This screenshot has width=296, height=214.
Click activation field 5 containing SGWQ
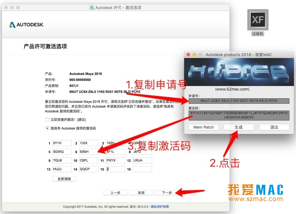coord(62,152)
